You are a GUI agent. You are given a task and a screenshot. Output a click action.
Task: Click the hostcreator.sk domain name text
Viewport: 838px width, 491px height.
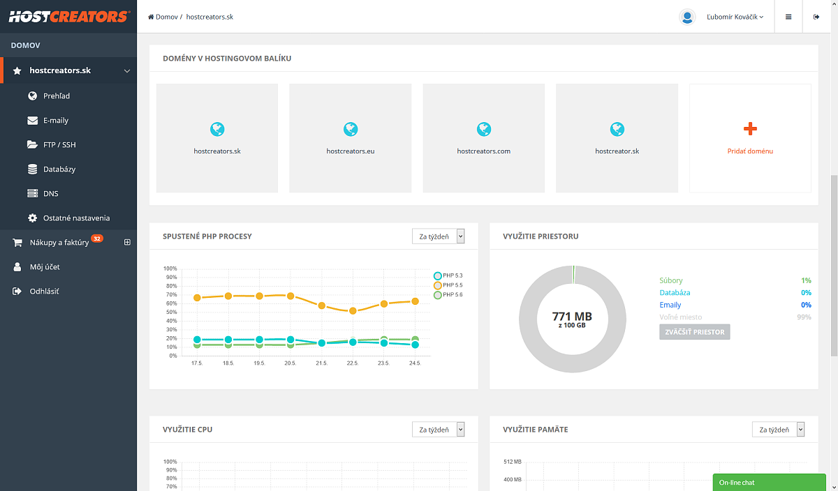tap(617, 151)
